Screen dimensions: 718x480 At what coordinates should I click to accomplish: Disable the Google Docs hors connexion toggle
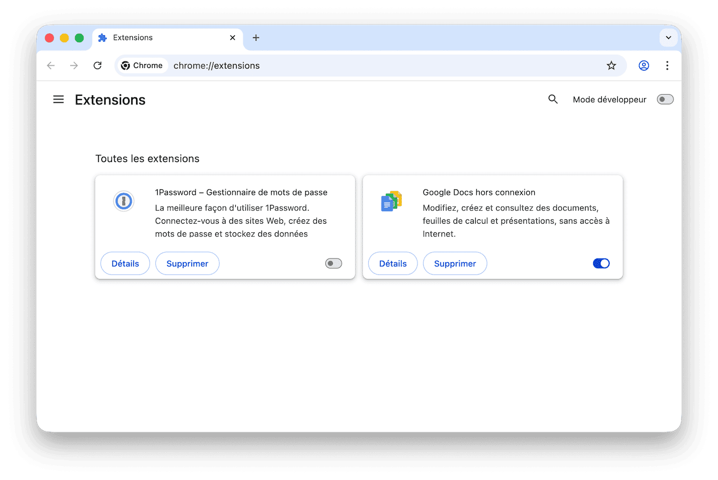tap(601, 263)
